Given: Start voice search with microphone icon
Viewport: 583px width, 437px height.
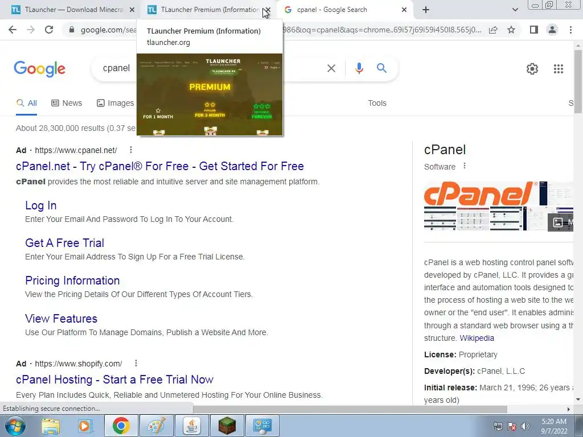Looking at the screenshot, I should click(x=359, y=68).
